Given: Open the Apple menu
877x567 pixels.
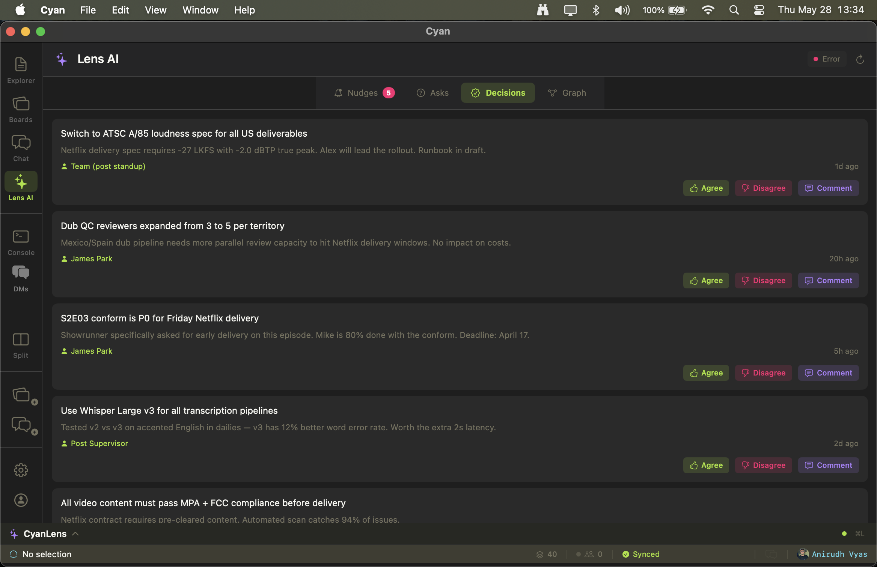Looking at the screenshot, I should 20,10.
